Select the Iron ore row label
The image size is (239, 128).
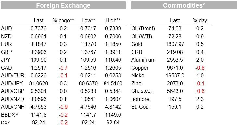pos(140,99)
